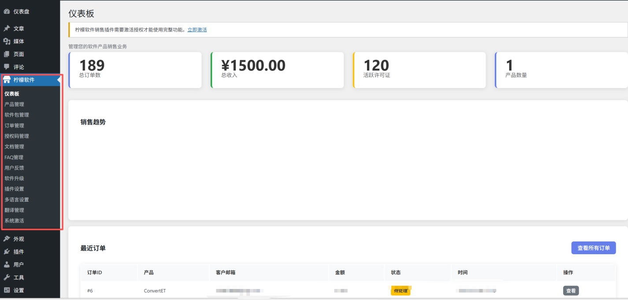Click the 用户 person icon
The image size is (628, 300).
(7, 265)
